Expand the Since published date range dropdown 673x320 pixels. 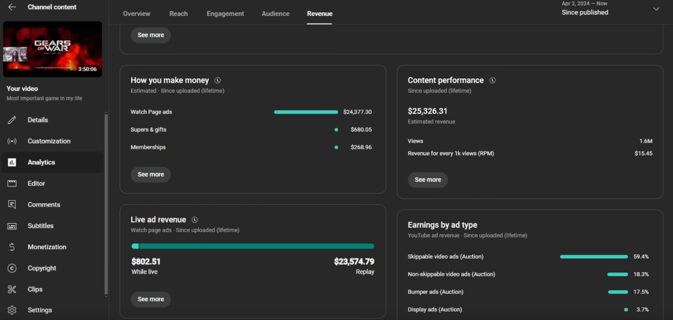tap(656, 9)
